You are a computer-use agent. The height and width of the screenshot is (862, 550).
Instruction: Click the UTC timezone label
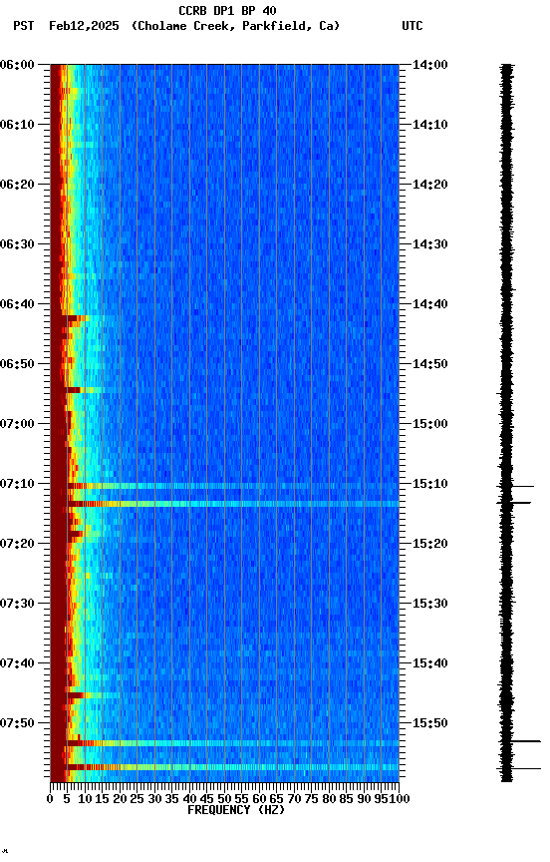(x=412, y=26)
